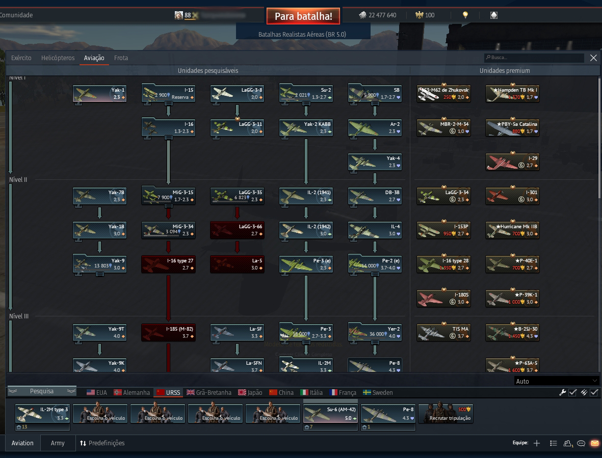Open the Auto dropdown
Screen dimensions: 602x458
(x=556, y=381)
